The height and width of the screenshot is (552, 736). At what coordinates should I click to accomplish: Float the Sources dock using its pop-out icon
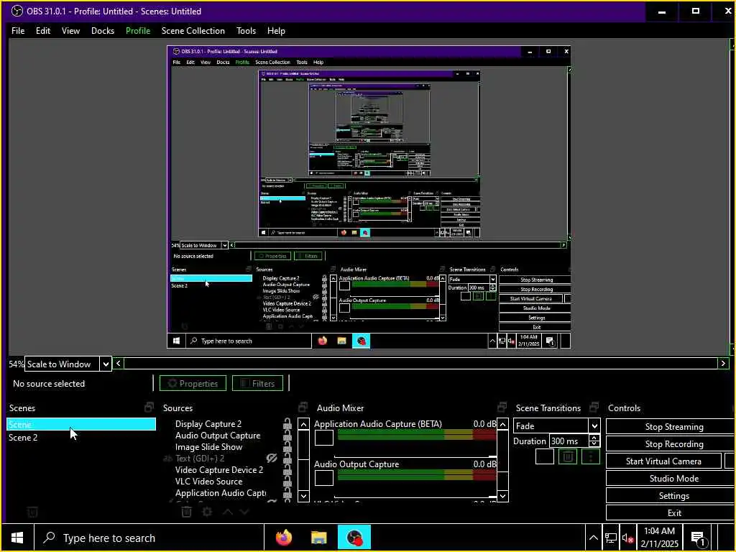pos(303,407)
